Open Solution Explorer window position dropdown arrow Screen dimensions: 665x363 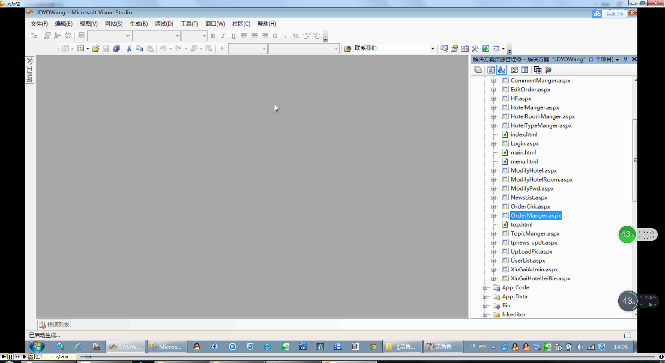(618, 60)
